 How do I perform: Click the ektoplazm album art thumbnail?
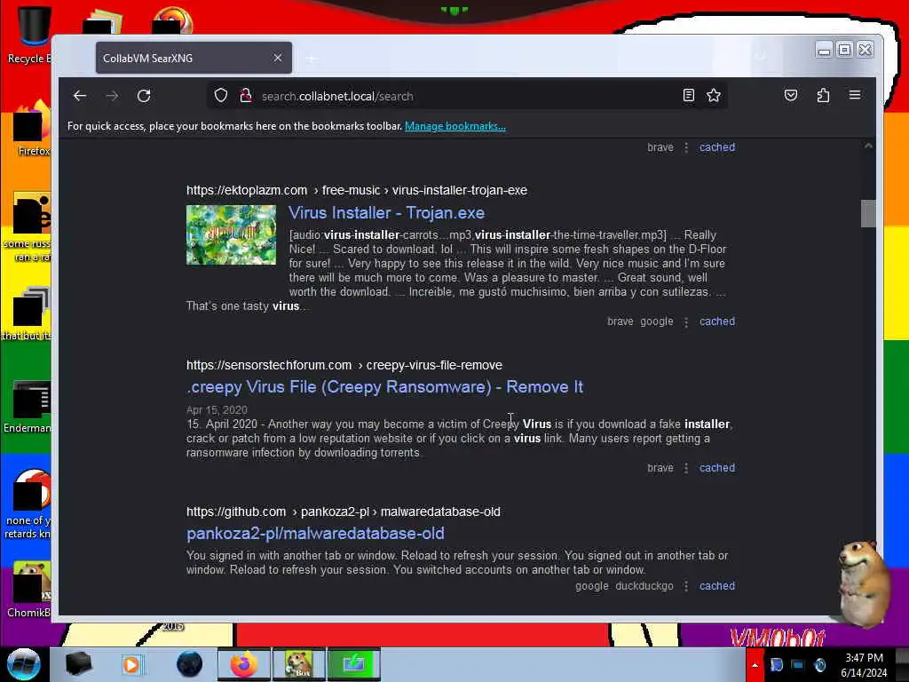(231, 234)
